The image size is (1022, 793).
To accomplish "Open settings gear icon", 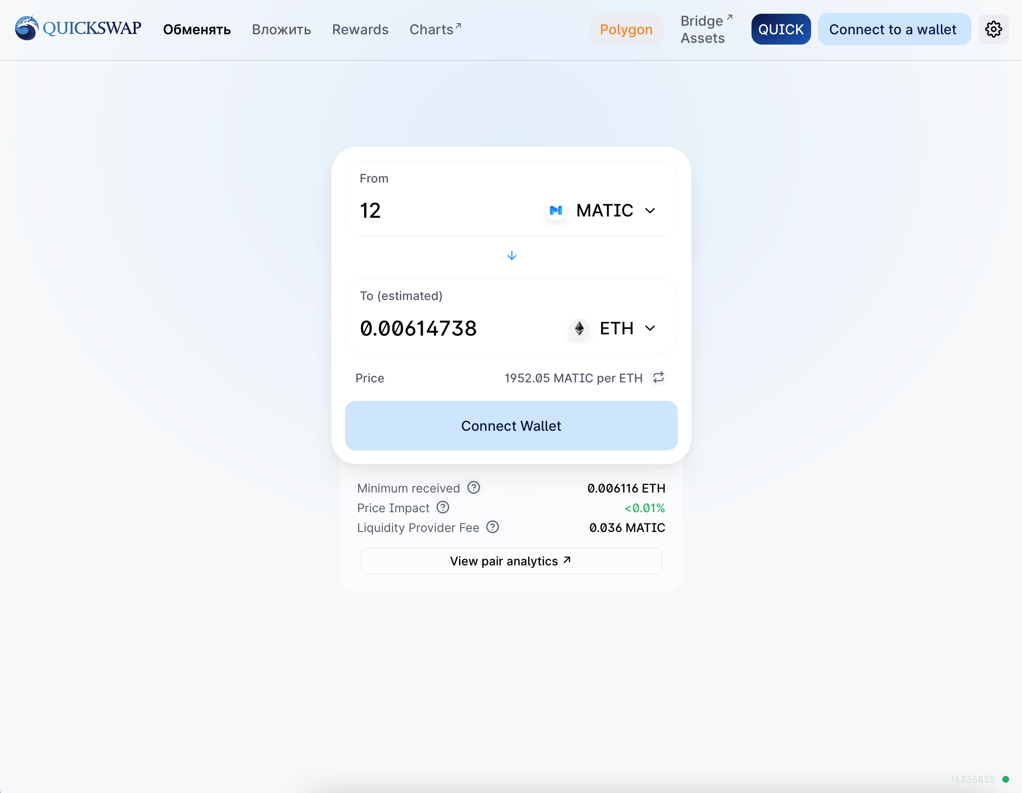I will click(x=993, y=29).
